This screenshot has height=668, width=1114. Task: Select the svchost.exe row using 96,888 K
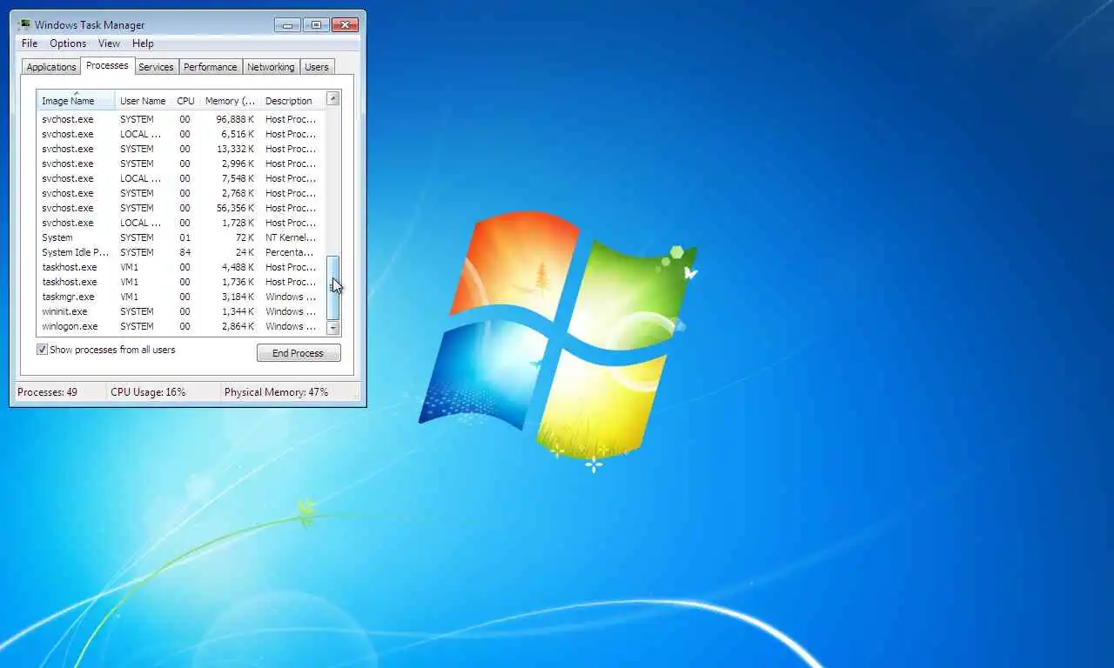pos(181,119)
